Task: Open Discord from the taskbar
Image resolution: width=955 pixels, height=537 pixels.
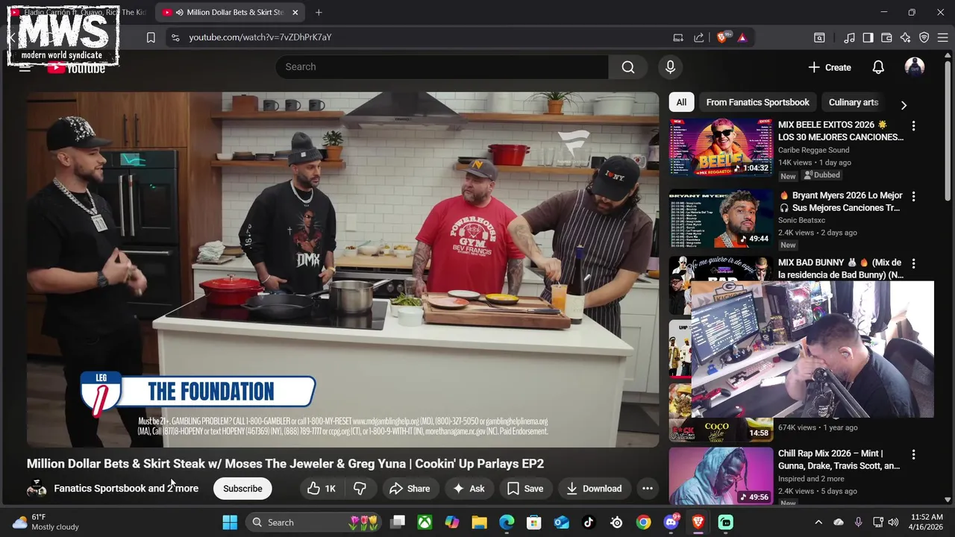Action: point(671,522)
